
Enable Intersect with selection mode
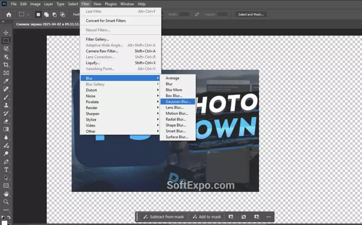point(63,14)
